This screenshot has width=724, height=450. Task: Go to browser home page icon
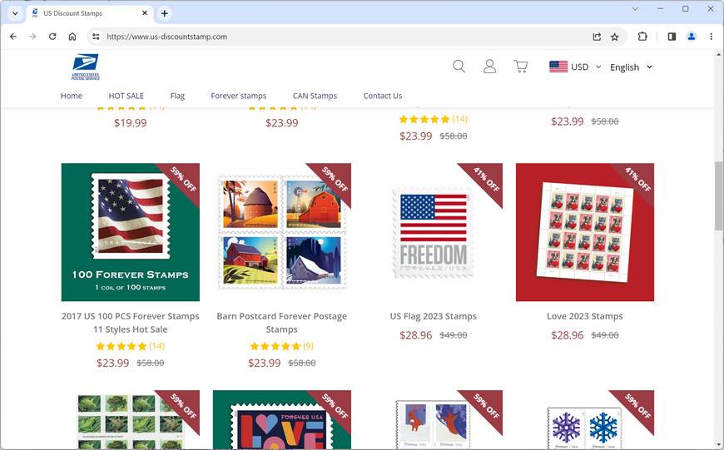click(72, 37)
